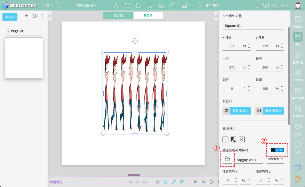305x187 pixels.
Task: Edit the 제목 없는 문서 title field
Action: 93,5
